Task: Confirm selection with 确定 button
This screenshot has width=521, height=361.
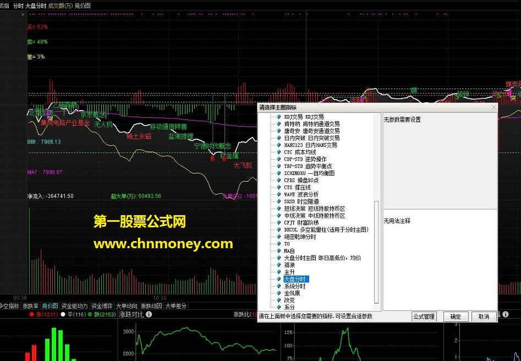Action: tap(456, 317)
